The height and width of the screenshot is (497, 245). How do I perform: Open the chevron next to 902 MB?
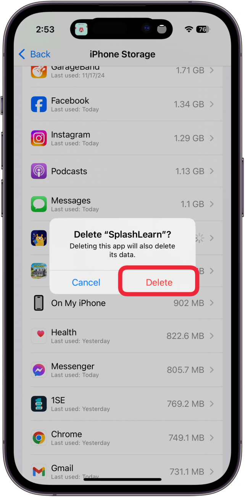212,303
